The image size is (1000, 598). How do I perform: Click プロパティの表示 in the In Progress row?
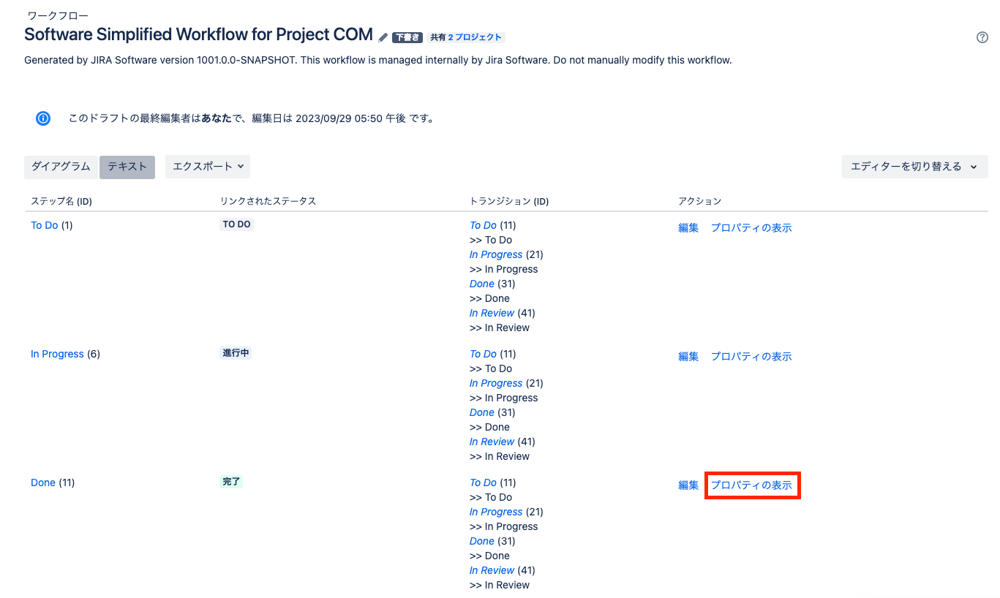[x=751, y=356]
